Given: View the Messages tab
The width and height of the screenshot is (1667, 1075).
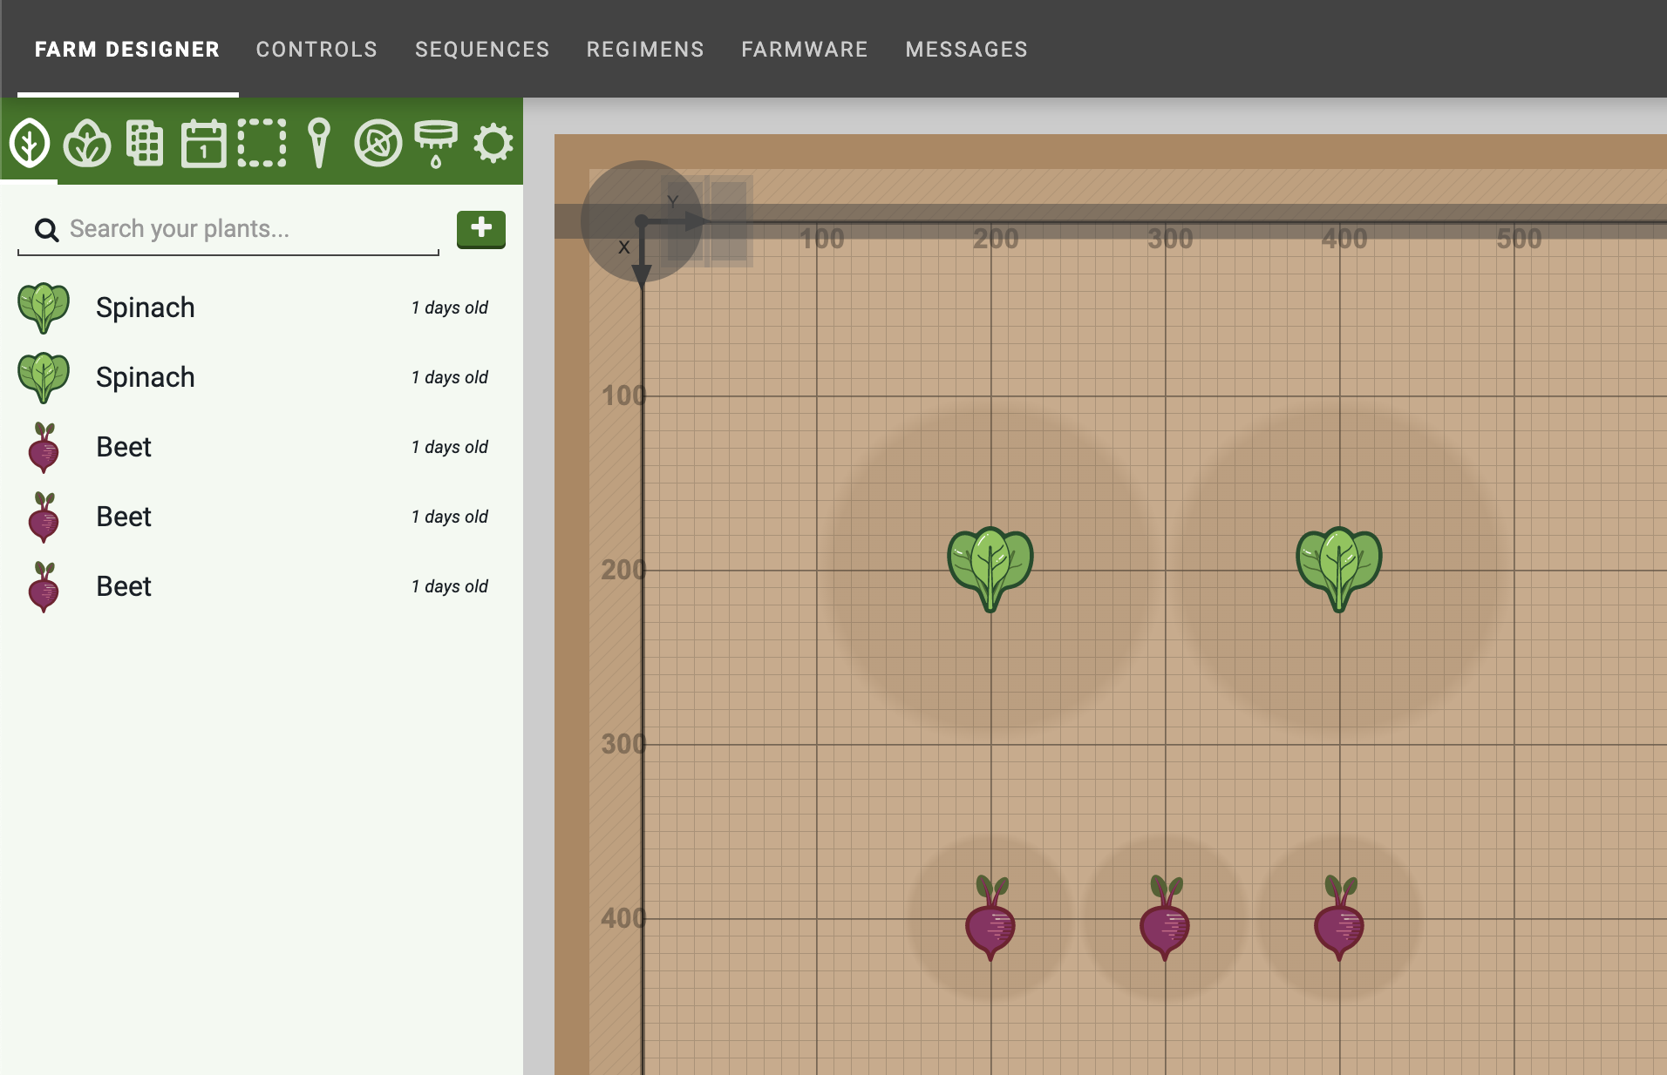Looking at the screenshot, I should click(x=966, y=50).
